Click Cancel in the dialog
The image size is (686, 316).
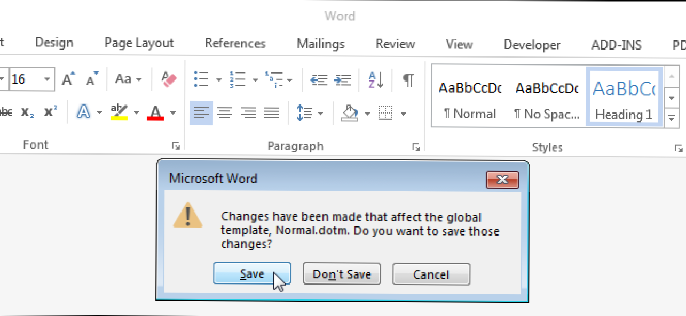point(431,274)
